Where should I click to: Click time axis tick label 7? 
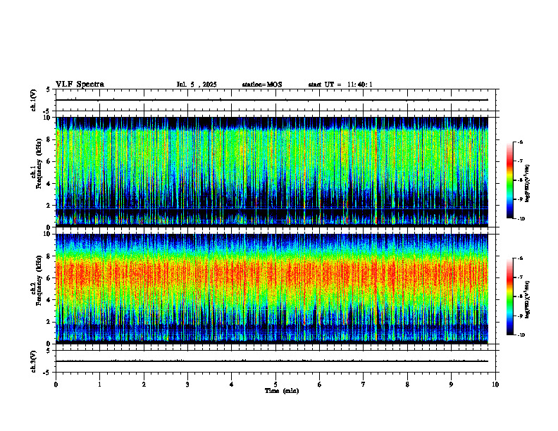(364, 385)
